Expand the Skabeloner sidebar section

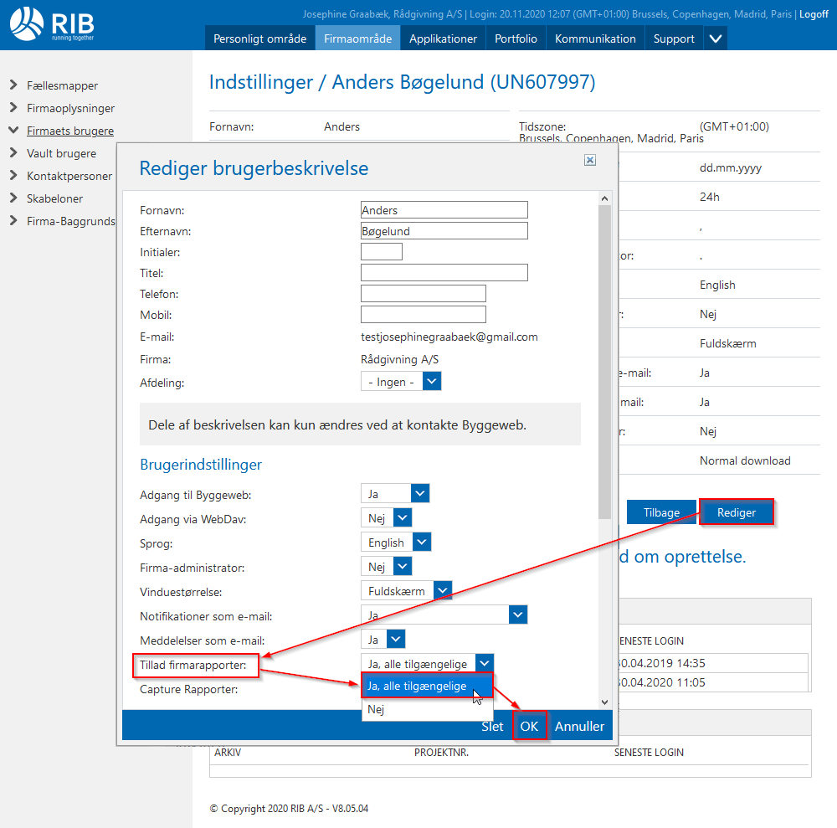click(13, 198)
